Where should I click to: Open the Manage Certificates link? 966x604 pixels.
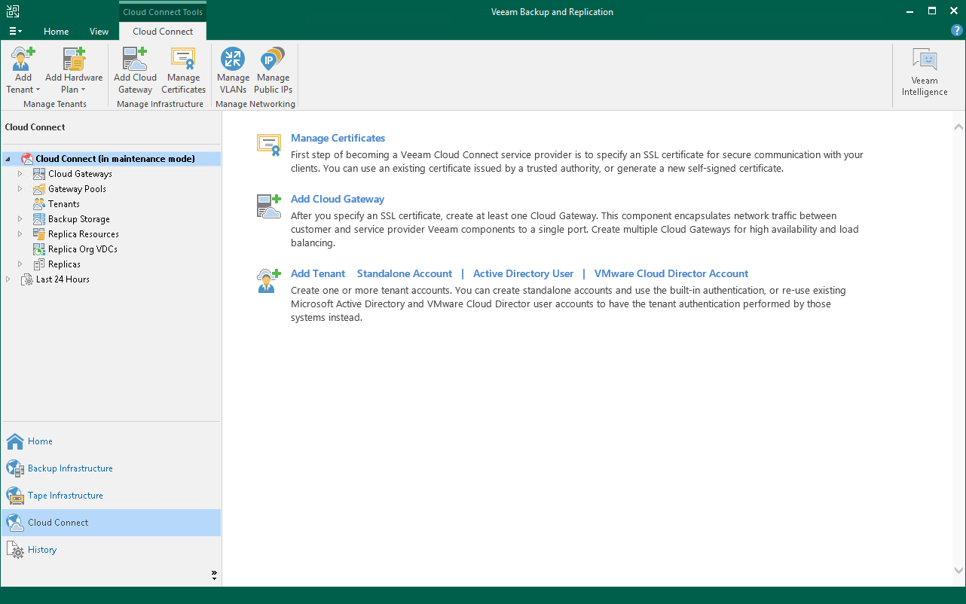(x=338, y=139)
